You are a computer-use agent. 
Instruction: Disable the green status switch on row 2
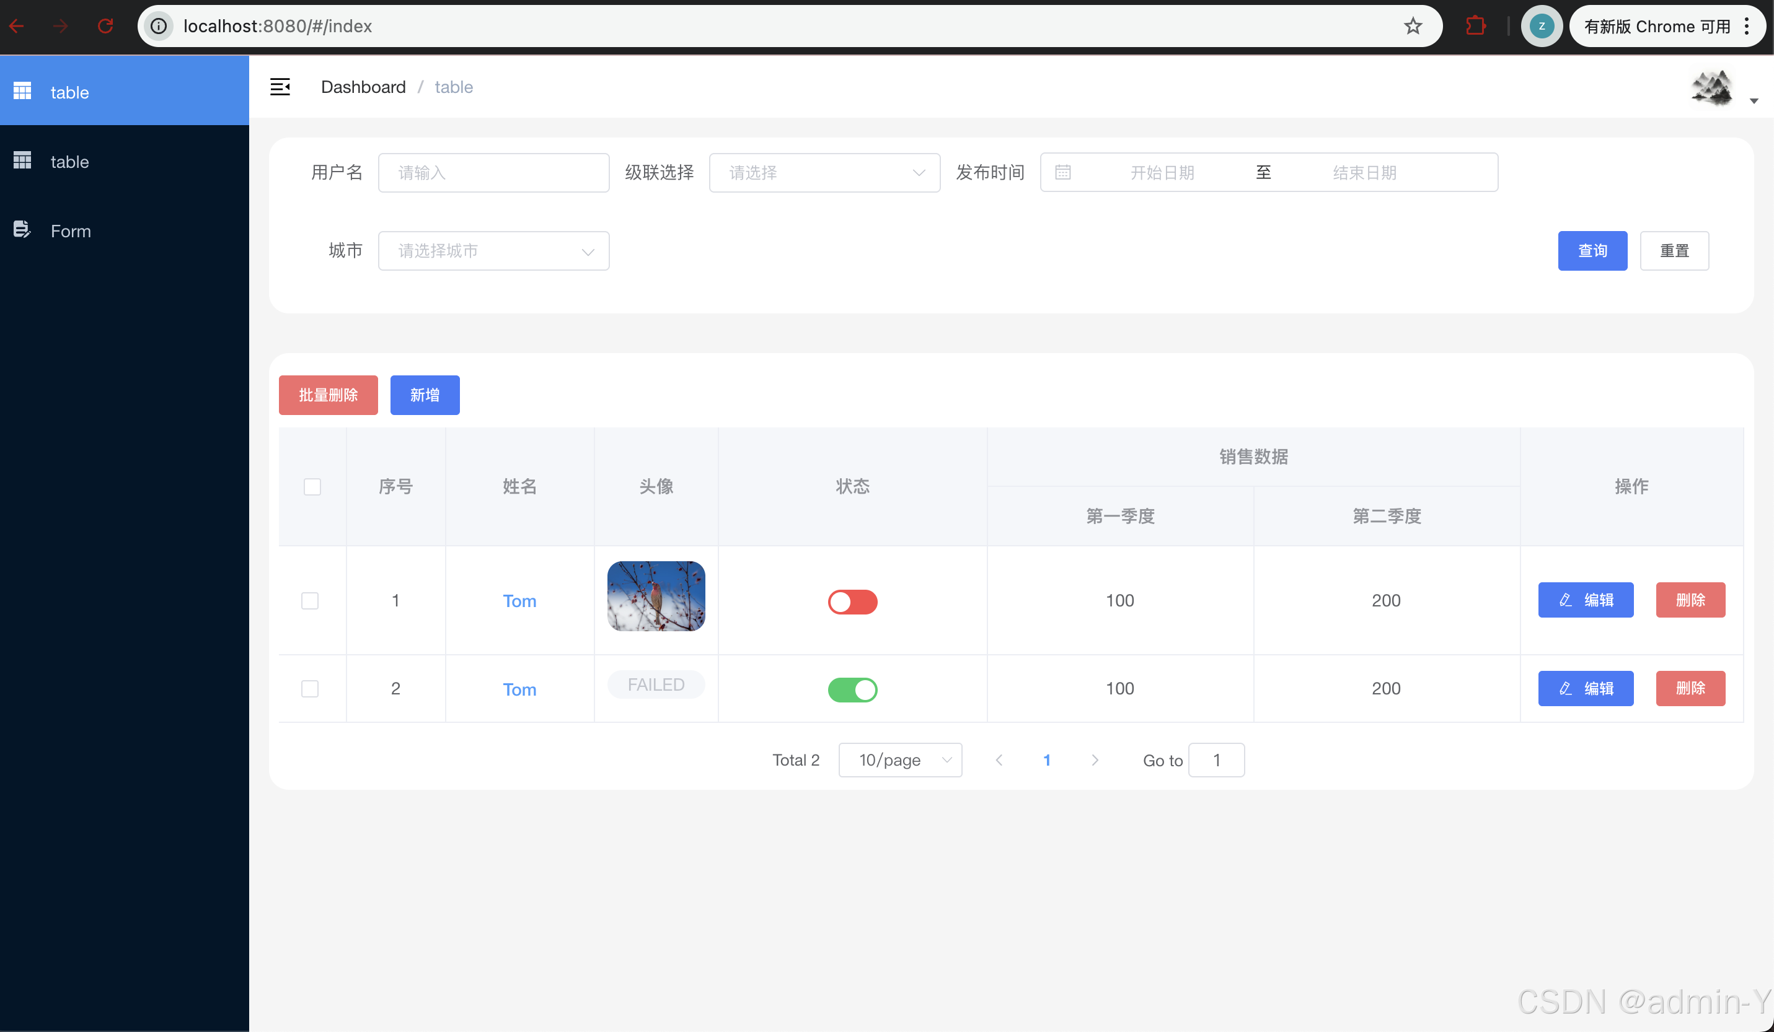pyautogui.click(x=852, y=689)
